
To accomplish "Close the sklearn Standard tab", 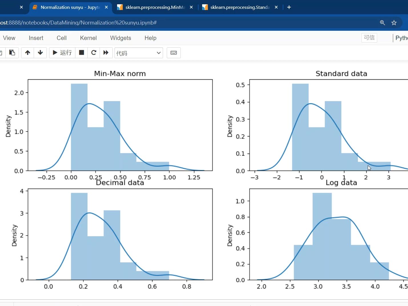I will pyautogui.click(x=276, y=7).
